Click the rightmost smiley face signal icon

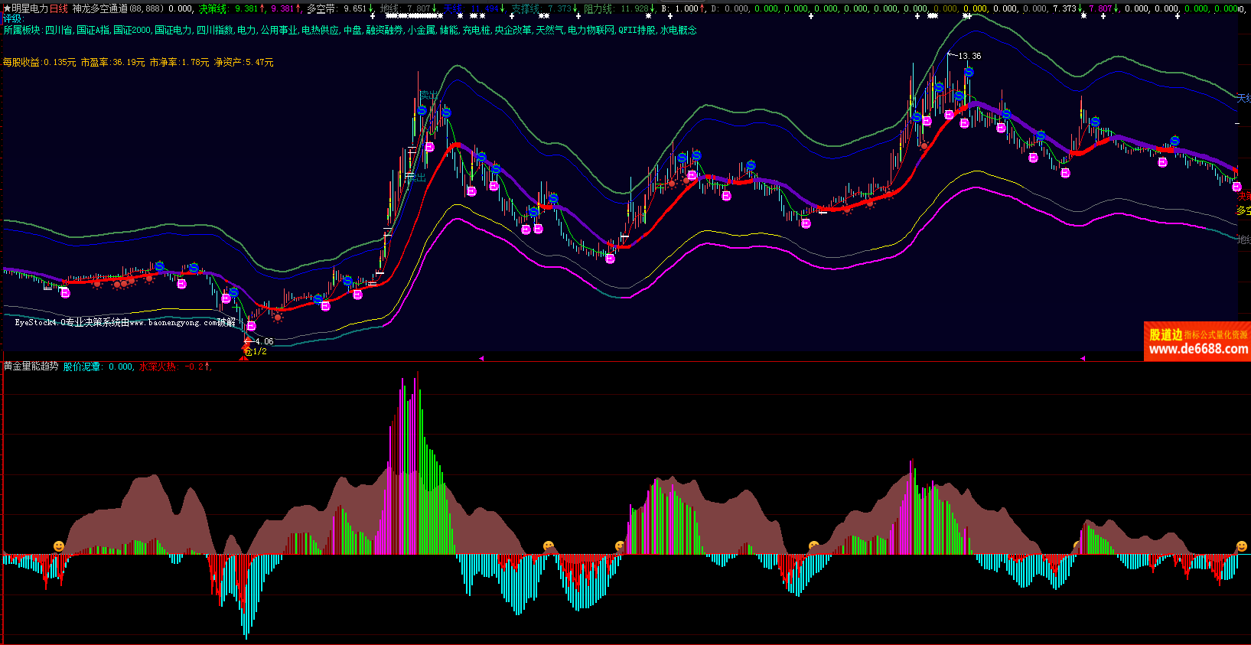tap(1241, 546)
